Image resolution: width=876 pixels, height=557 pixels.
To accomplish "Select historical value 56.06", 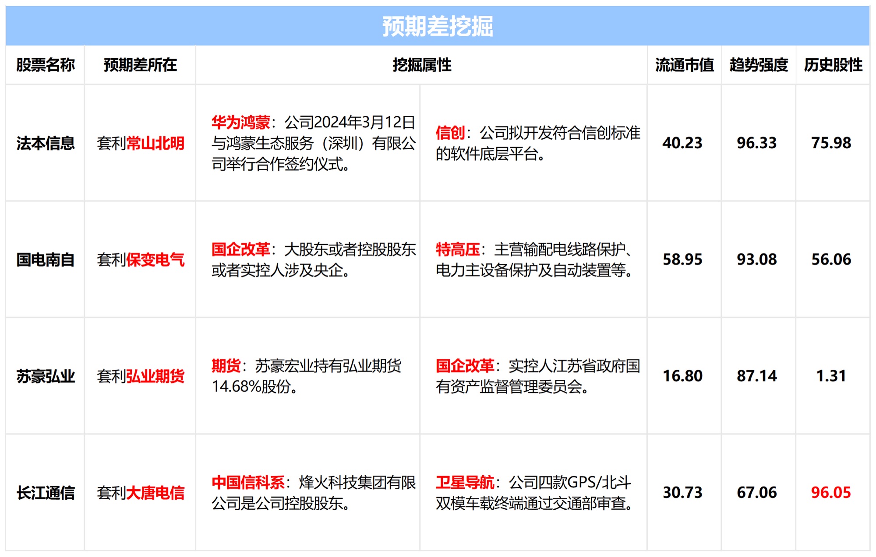I will tap(831, 259).
